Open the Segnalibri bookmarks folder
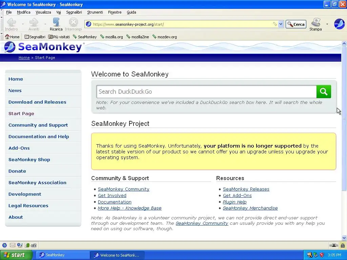This screenshot has width=347, height=260. 35,37
